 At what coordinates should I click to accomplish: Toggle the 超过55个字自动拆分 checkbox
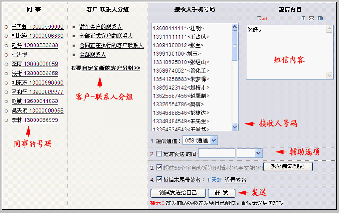click(x=159, y=168)
